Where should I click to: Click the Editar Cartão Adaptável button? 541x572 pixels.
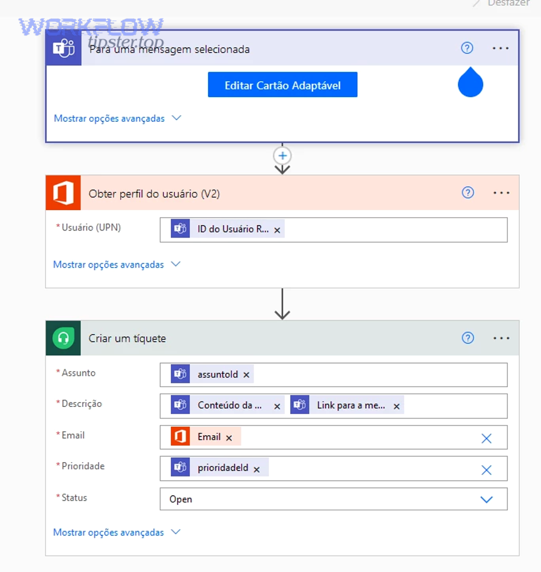(x=283, y=85)
